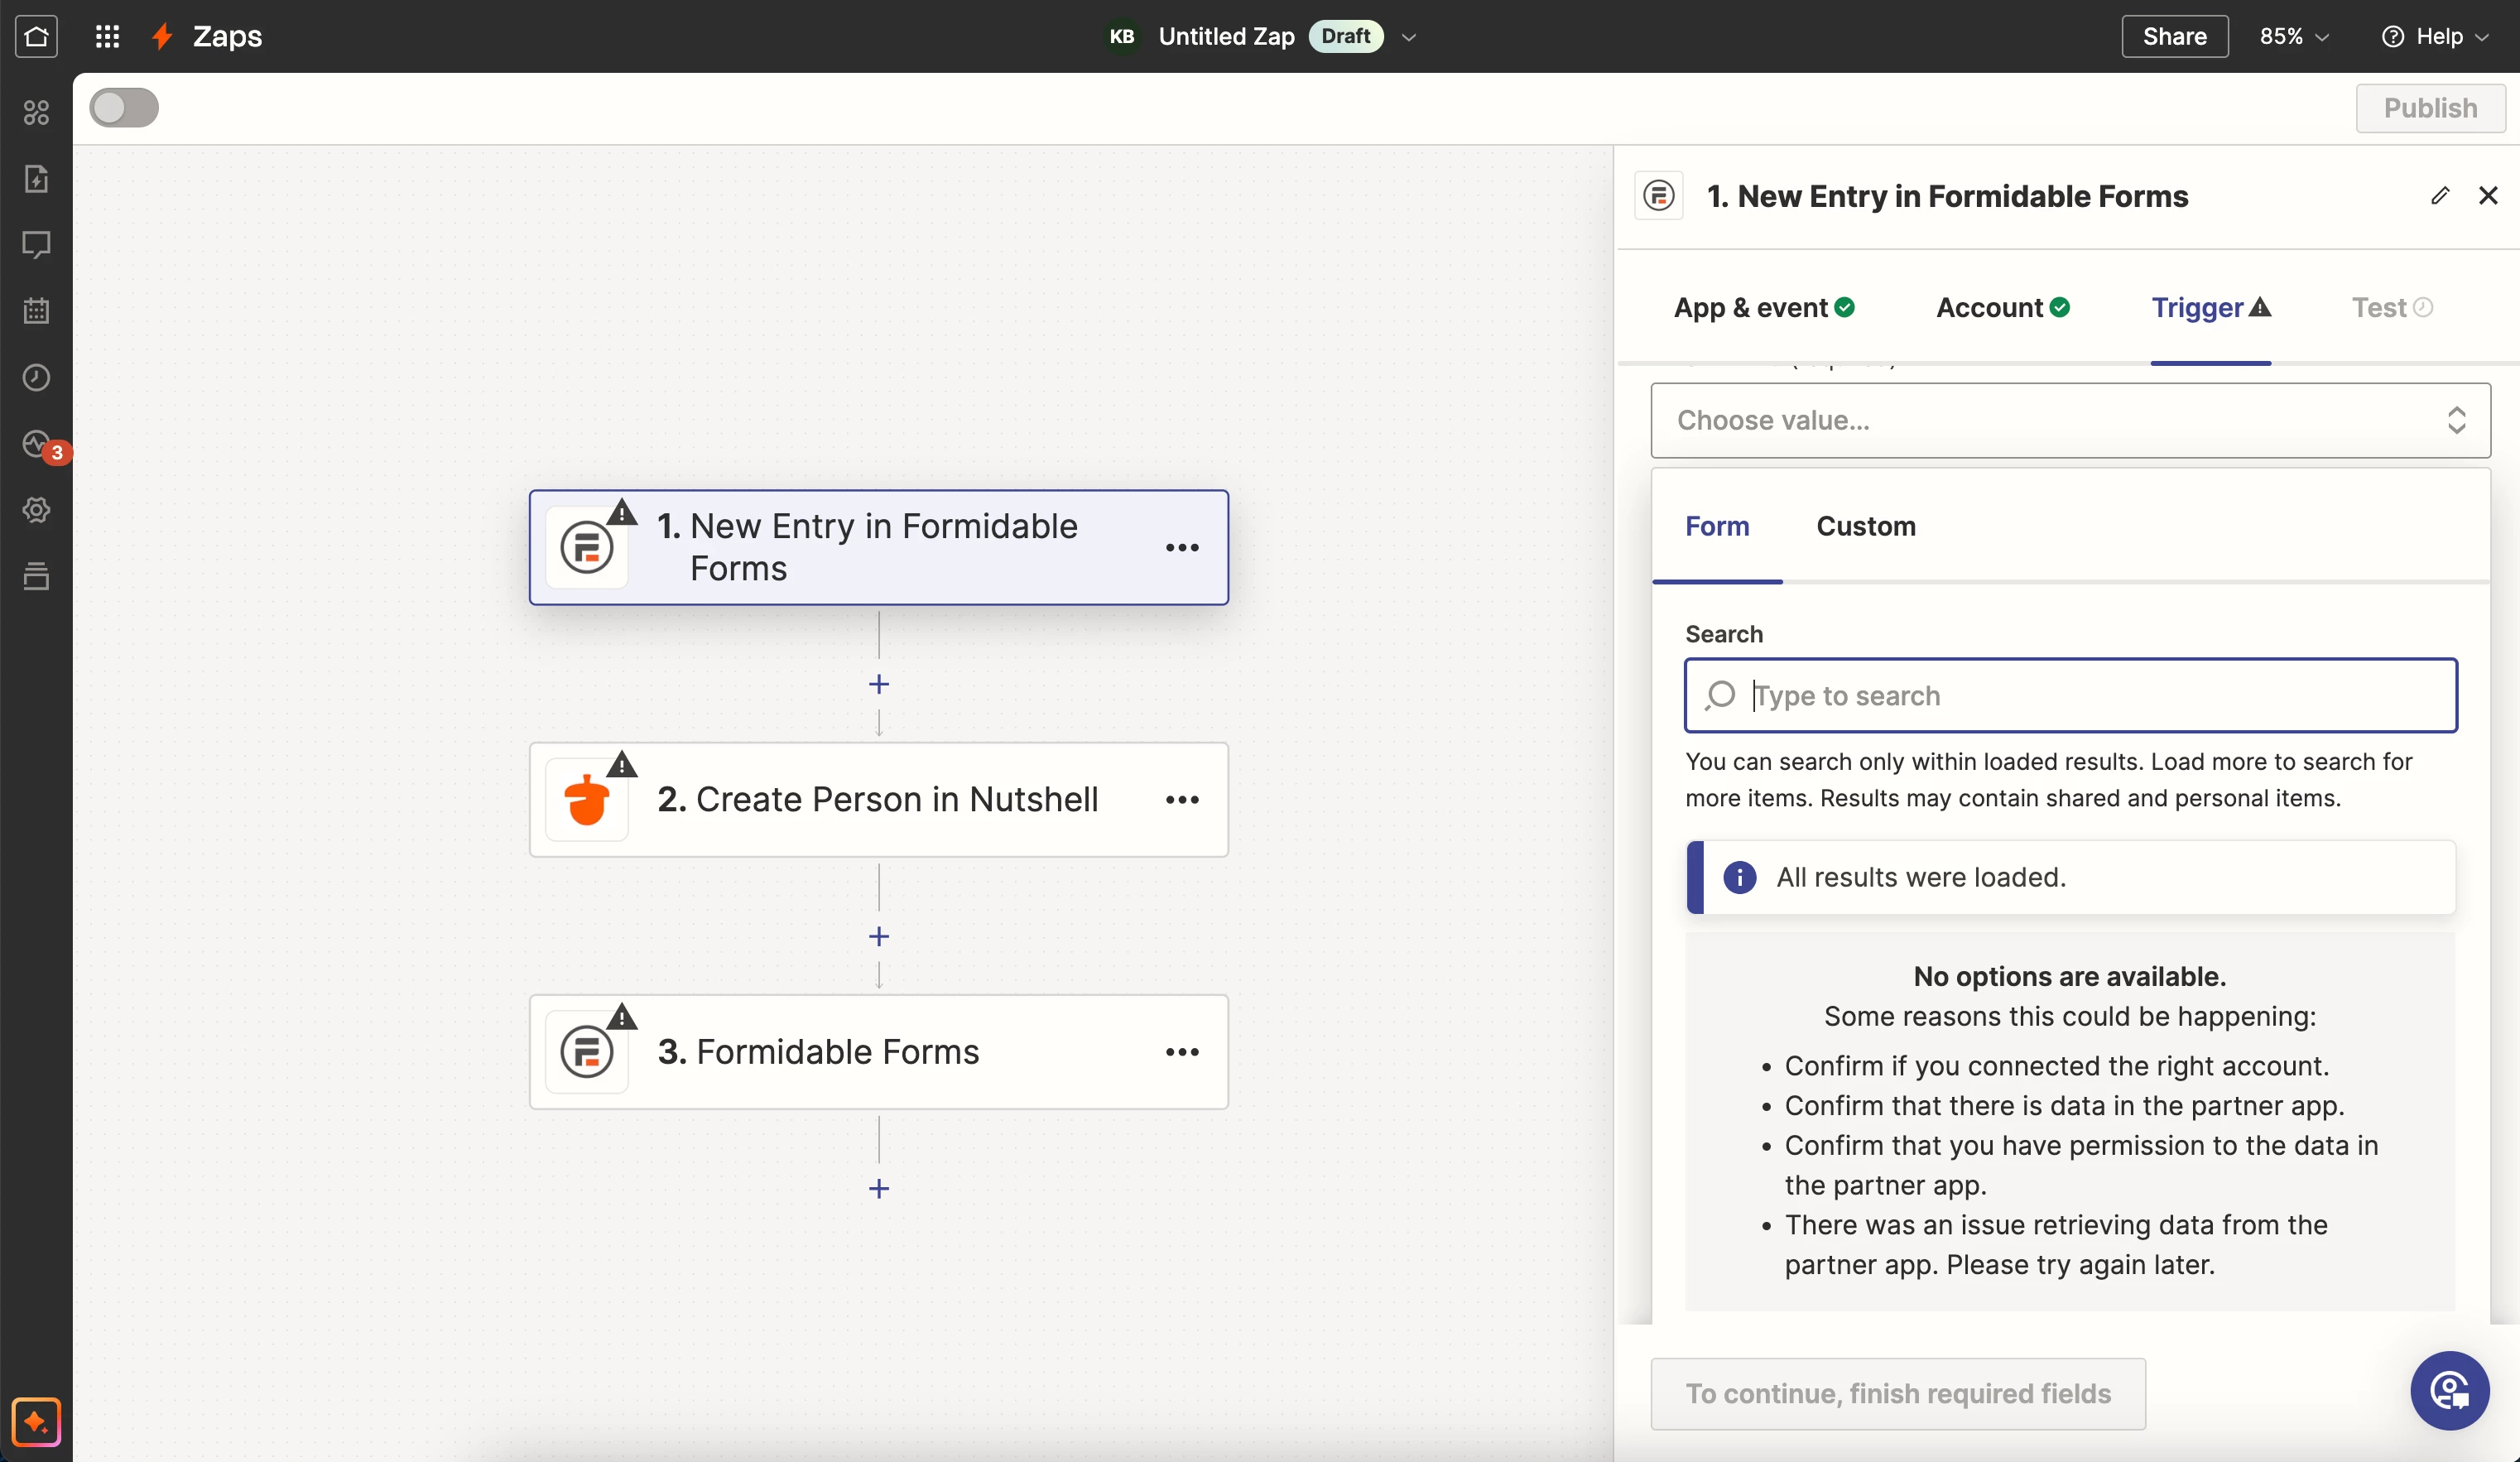The image size is (2520, 1462).
Task: Add step below Formidable Forms step 3
Action: [x=878, y=1188]
